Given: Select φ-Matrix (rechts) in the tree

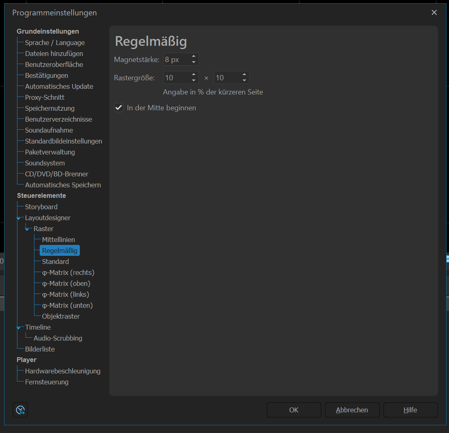Looking at the screenshot, I should pyautogui.click(x=68, y=272).
